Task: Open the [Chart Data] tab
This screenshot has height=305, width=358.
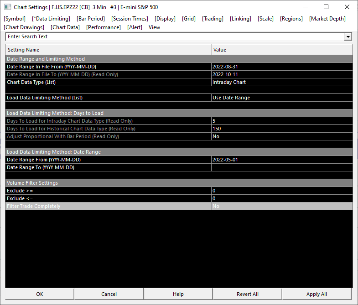Action: [65, 27]
